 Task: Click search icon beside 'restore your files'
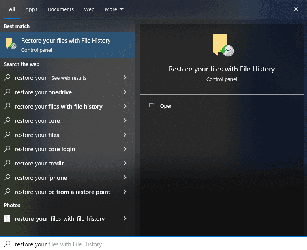tap(7, 135)
